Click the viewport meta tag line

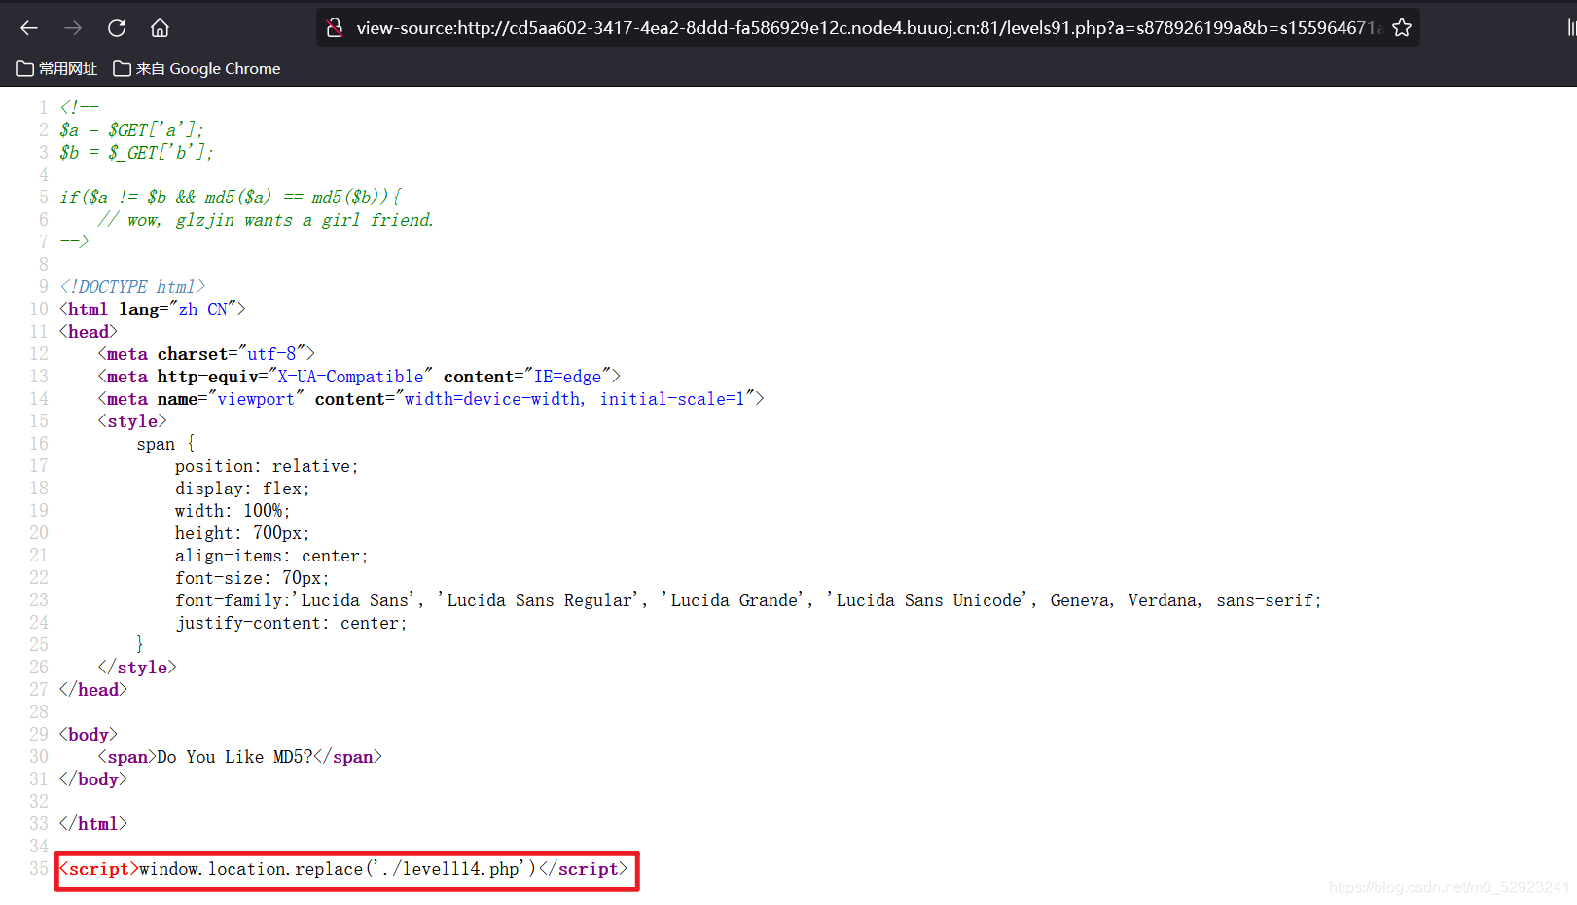[431, 399]
